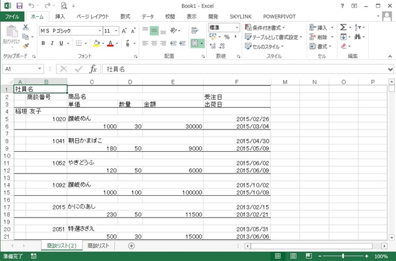This screenshot has height=261, width=396.
Task: Click the Copy icon in clipboard group
Action: tap(25, 37)
